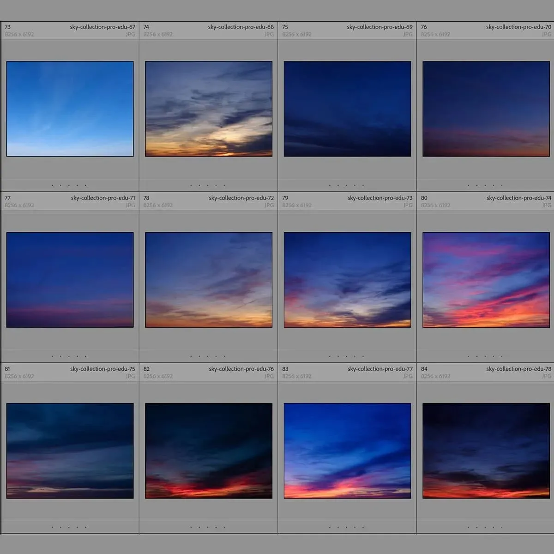Choose the sky-collection-pro-edu-70 dusk horizon image
Image resolution: width=554 pixels, height=554 pixels.
point(486,109)
